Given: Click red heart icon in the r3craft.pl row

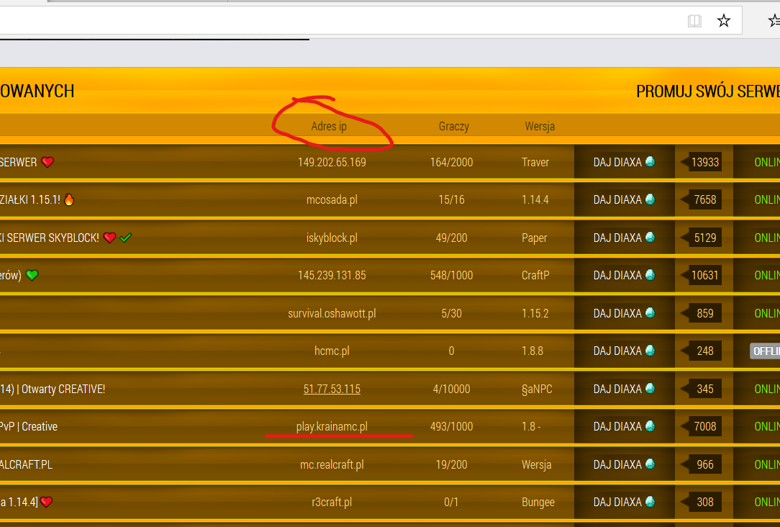Looking at the screenshot, I should coord(47,502).
